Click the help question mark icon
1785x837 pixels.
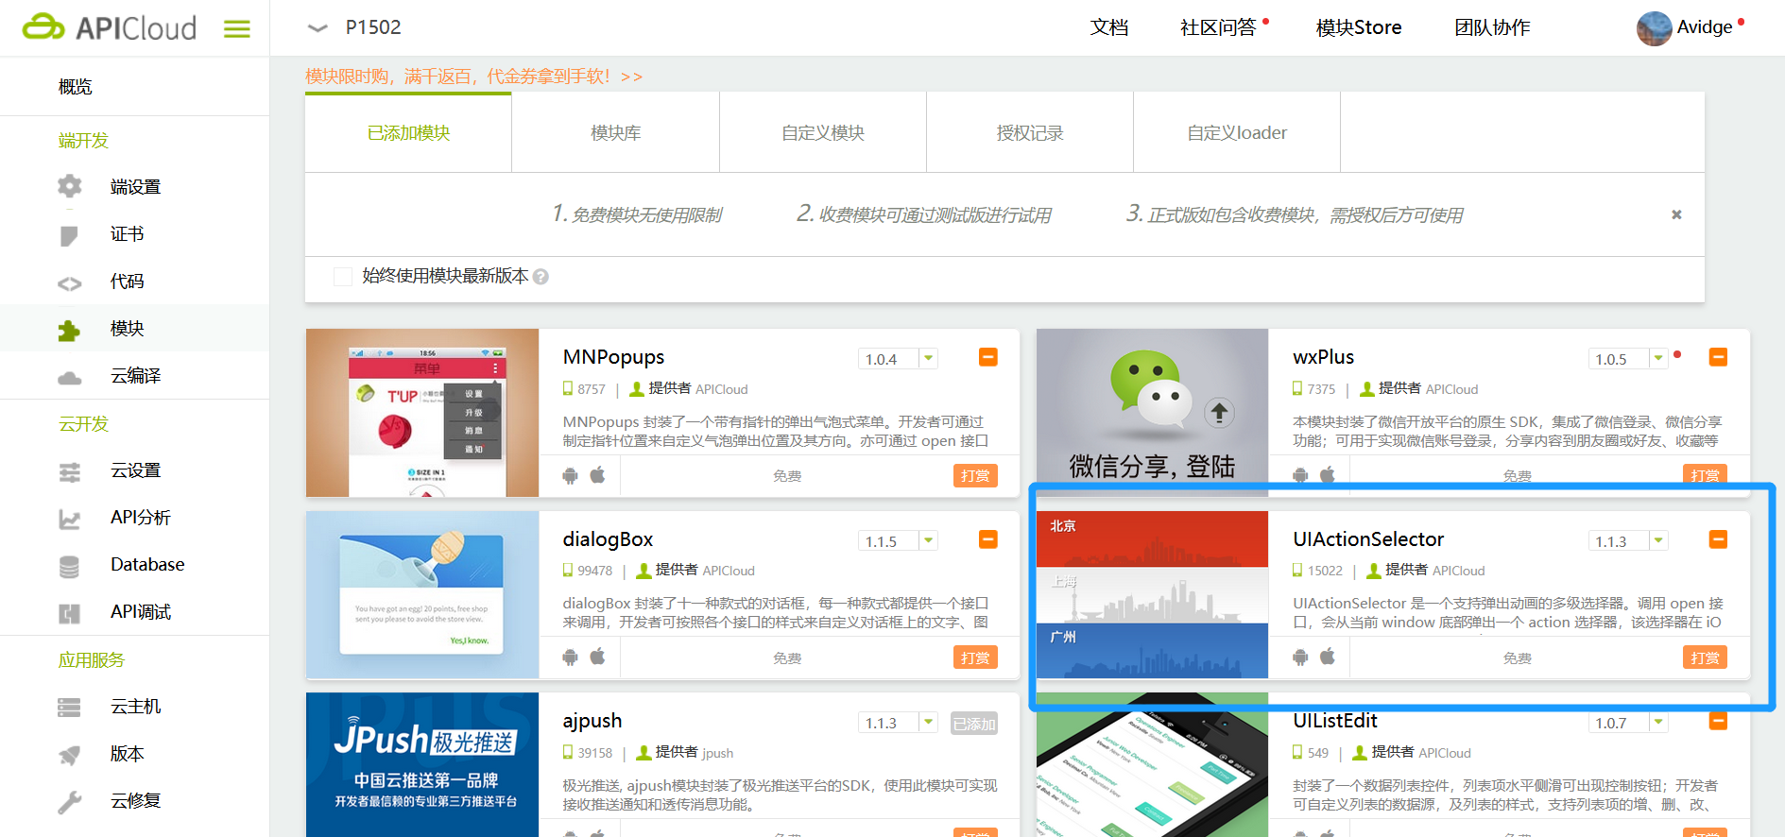541,277
